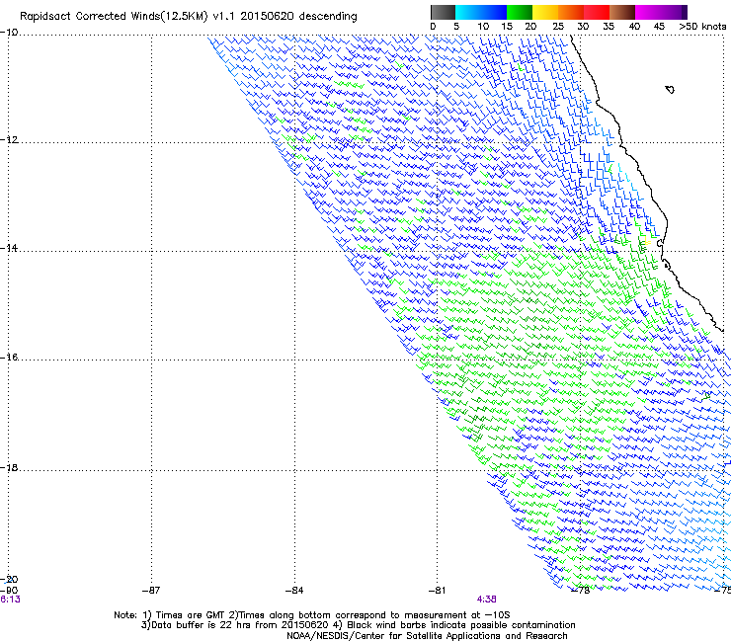Viewport: 731px width, 642px height.
Task: Click the brown 35-40 knots color swatch
Action: [622, 12]
